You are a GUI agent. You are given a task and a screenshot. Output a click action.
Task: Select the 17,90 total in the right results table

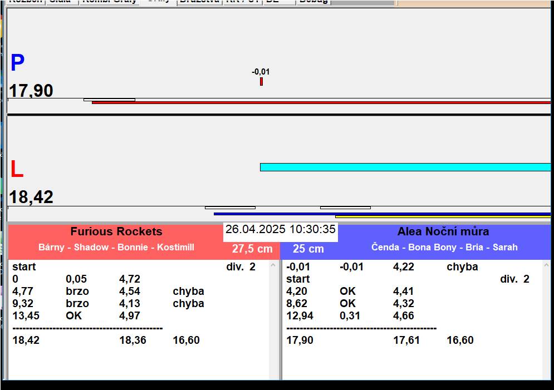tap(300, 340)
